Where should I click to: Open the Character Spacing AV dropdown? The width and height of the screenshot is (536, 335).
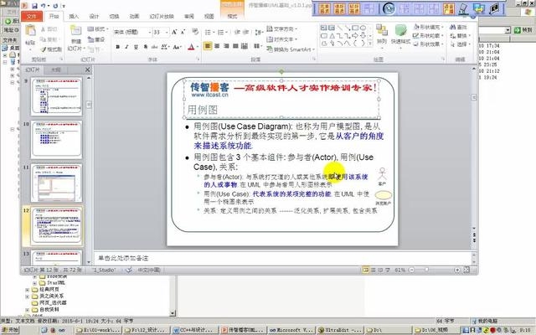tap(166, 47)
